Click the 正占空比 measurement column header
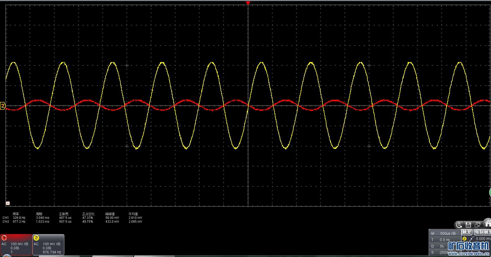491x257 pixels. click(x=88, y=214)
